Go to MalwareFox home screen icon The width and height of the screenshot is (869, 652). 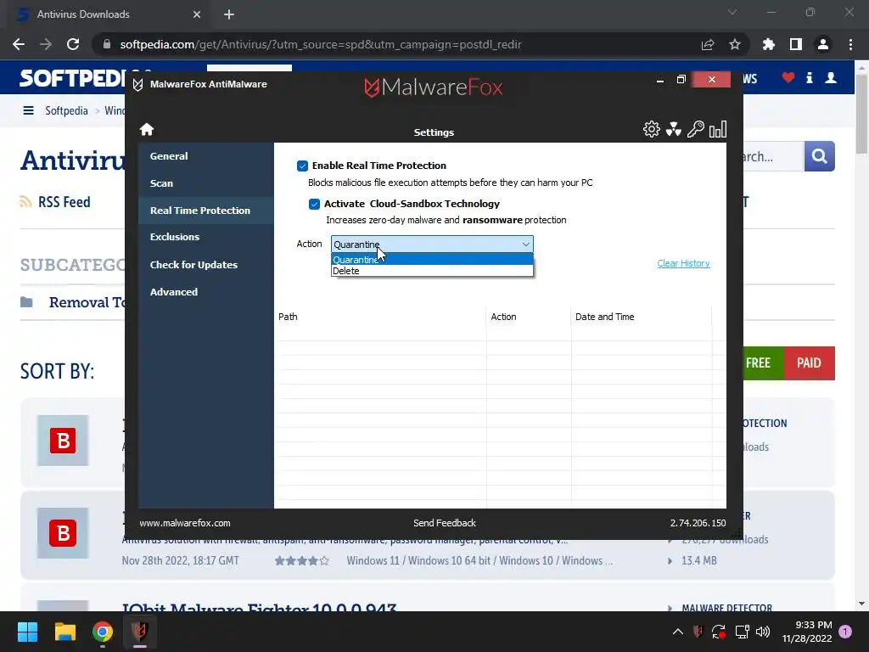coord(147,129)
